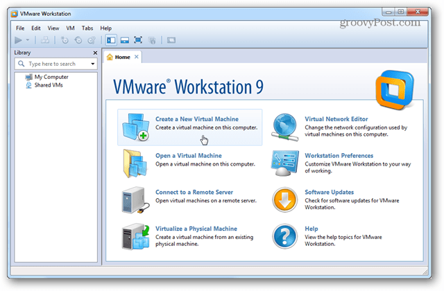Viewport: 444px width, 291px height.
Task: Open the Library search dropdown arrow
Action: (x=92, y=64)
